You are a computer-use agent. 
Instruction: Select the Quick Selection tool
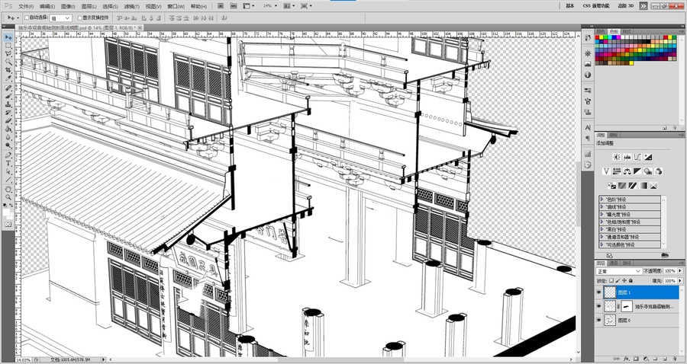[x=8, y=62]
